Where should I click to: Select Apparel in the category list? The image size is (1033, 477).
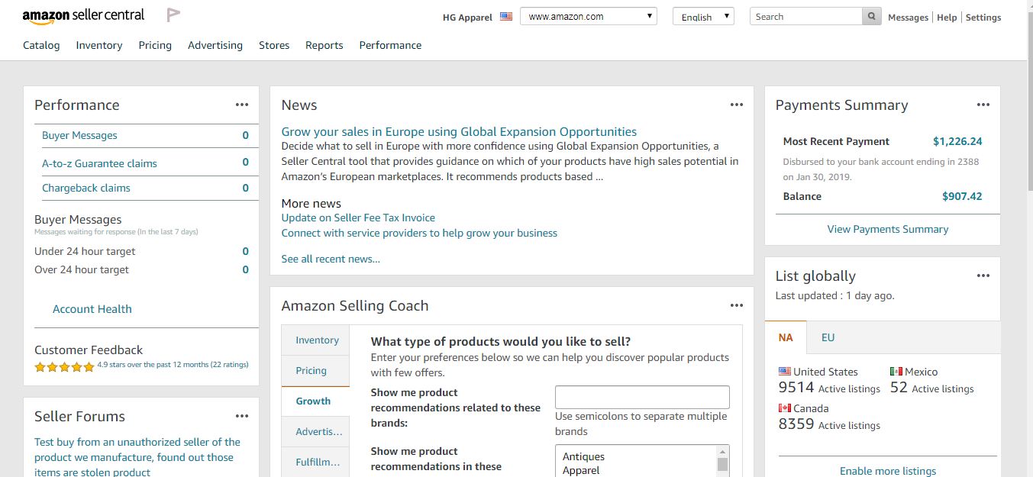point(581,470)
